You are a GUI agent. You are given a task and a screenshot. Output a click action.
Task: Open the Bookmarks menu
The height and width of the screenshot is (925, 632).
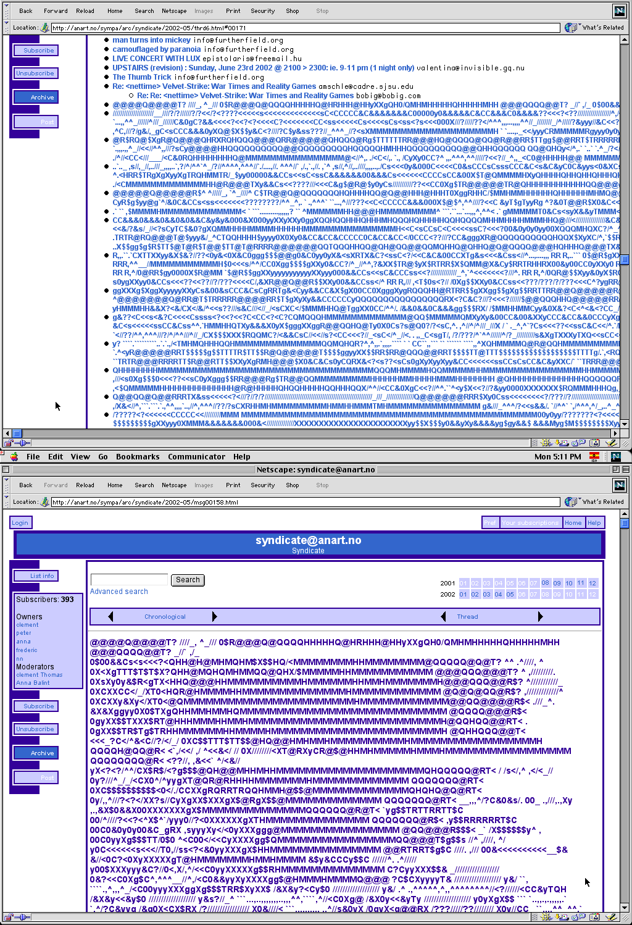click(x=137, y=456)
